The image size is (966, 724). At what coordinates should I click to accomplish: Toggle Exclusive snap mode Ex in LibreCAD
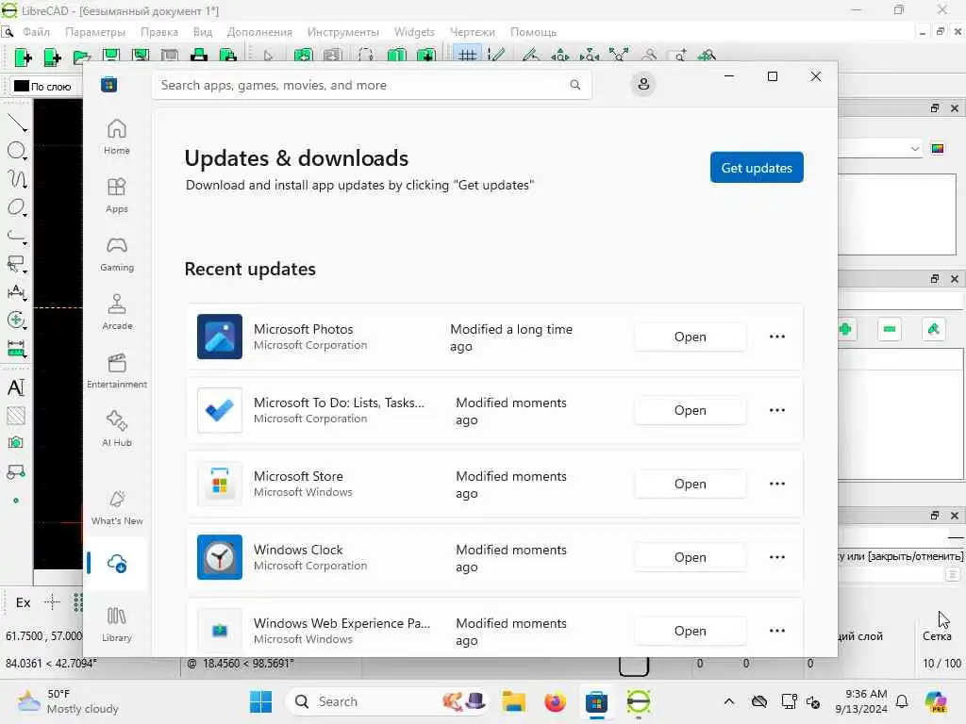[x=23, y=602]
